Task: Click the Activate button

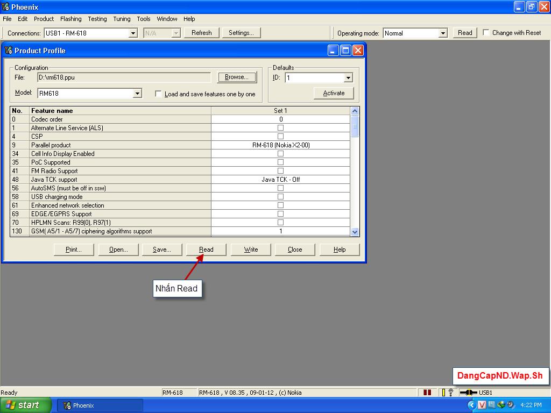Action: pos(334,93)
